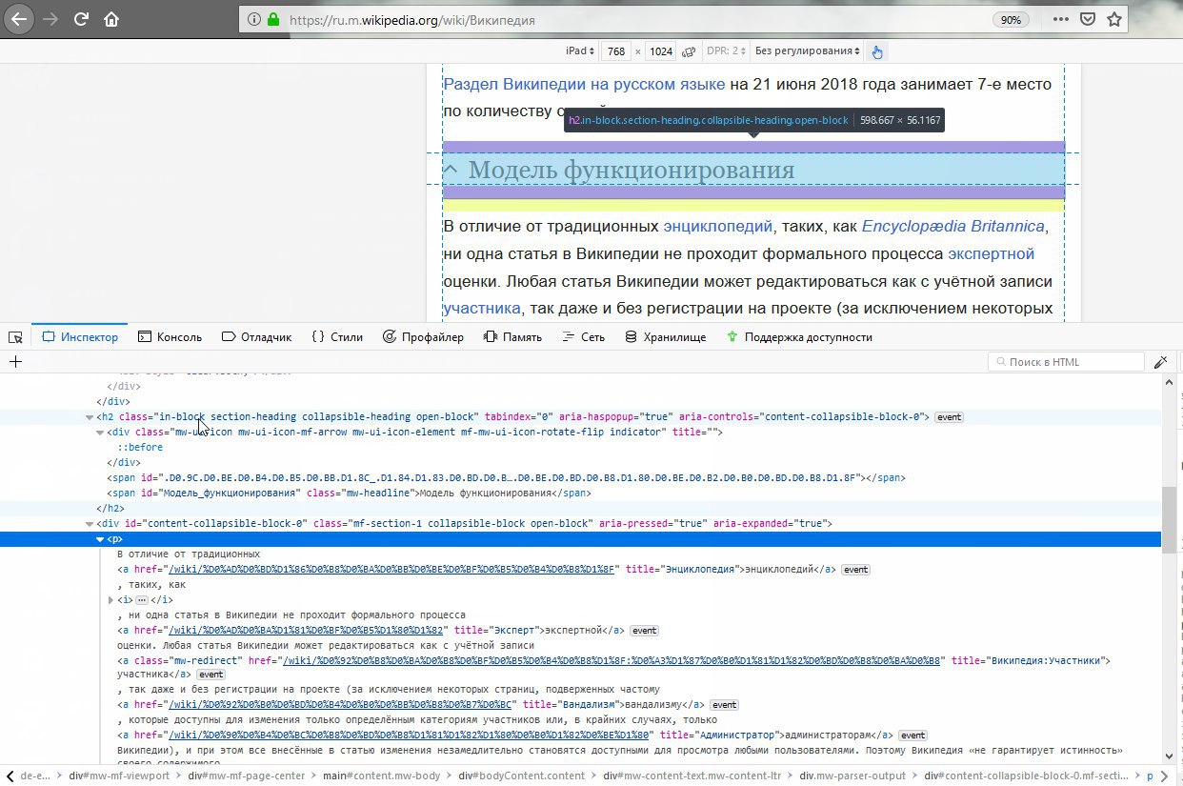Open page actions three-dot menu
The height and width of the screenshot is (786, 1183).
tap(1061, 19)
